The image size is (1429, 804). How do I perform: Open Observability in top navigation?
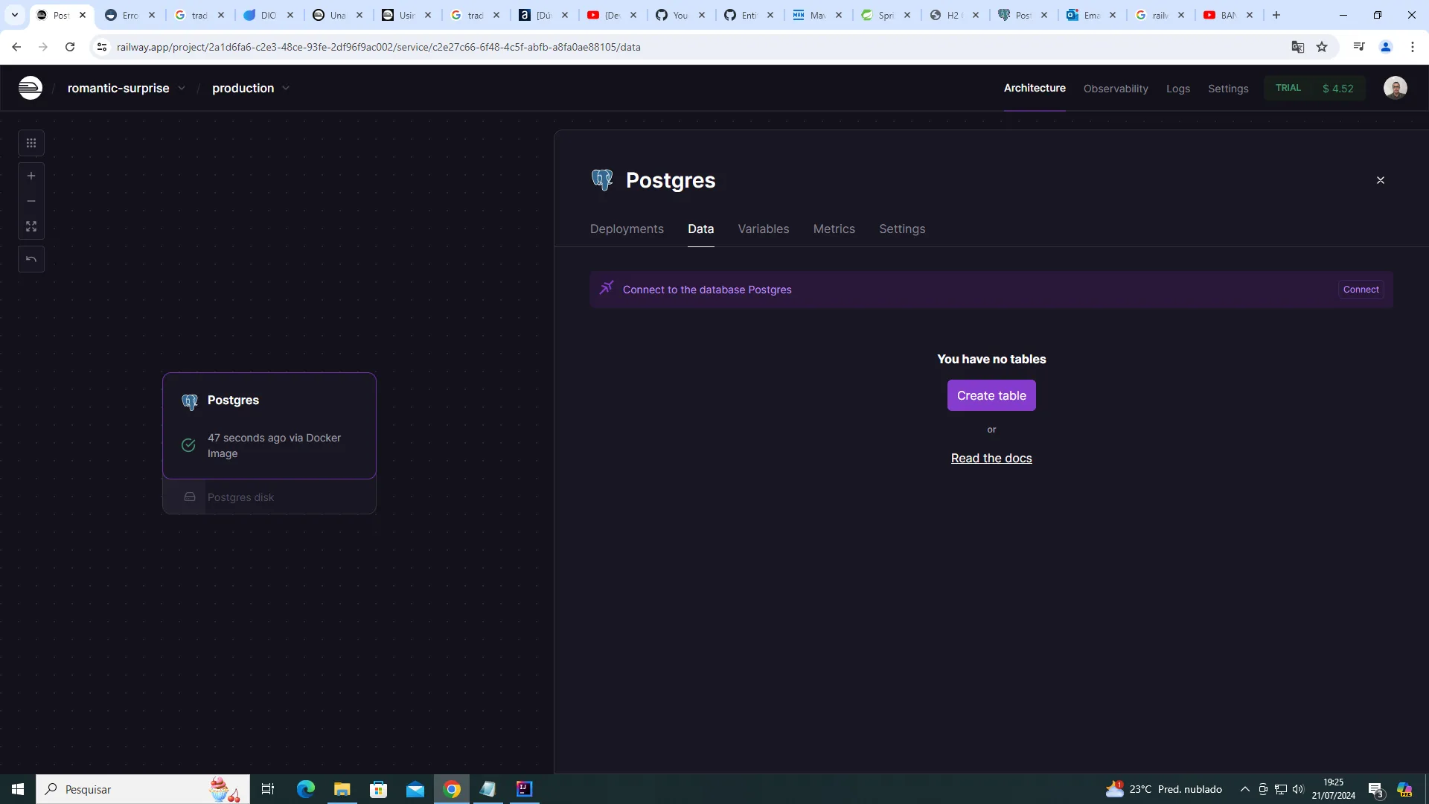tap(1115, 89)
